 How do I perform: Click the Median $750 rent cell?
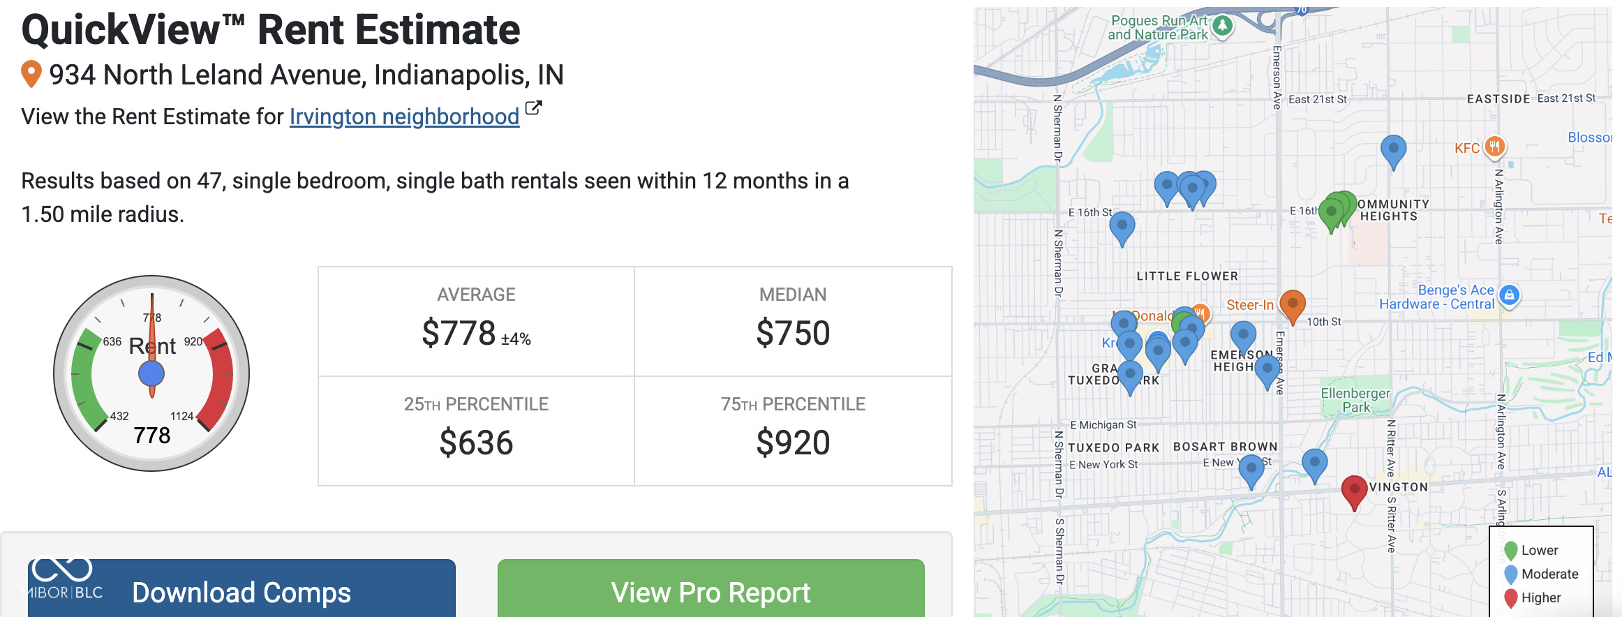[x=793, y=322]
